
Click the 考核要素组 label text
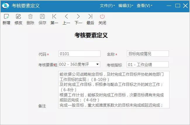click(48, 65)
